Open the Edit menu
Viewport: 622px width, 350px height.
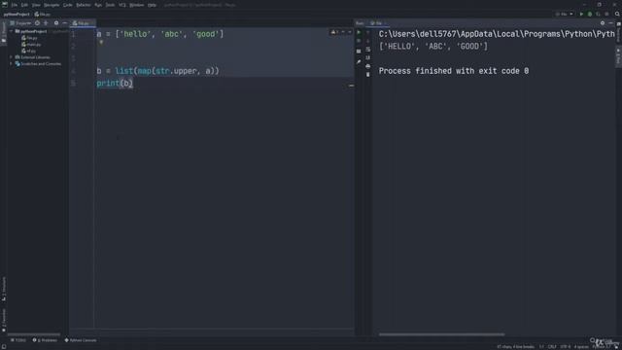pyautogui.click(x=24, y=5)
